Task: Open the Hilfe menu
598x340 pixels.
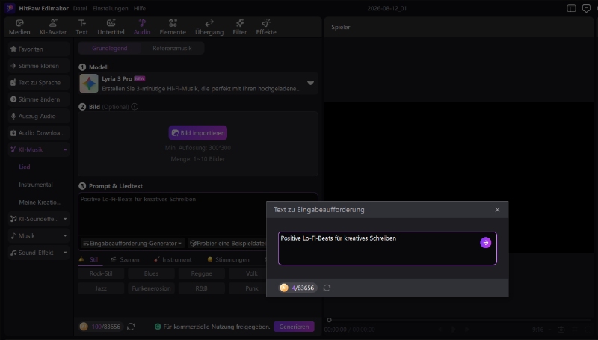Action: (140, 8)
